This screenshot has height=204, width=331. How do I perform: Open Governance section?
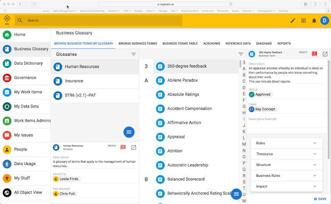click(x=25, y=78)
